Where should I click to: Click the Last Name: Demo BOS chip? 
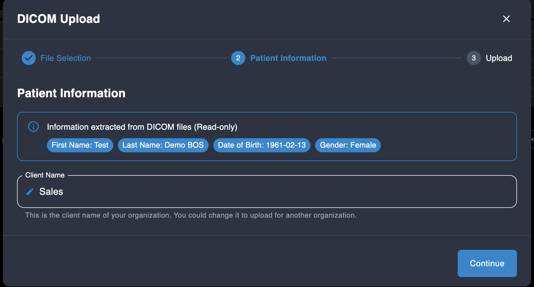tap(163, 145)
